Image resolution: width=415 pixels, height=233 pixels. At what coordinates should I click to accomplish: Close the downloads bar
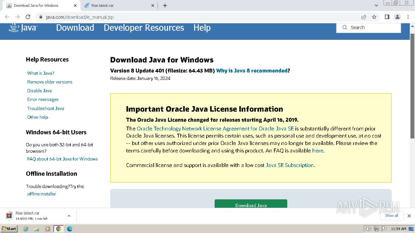[409, 216]
